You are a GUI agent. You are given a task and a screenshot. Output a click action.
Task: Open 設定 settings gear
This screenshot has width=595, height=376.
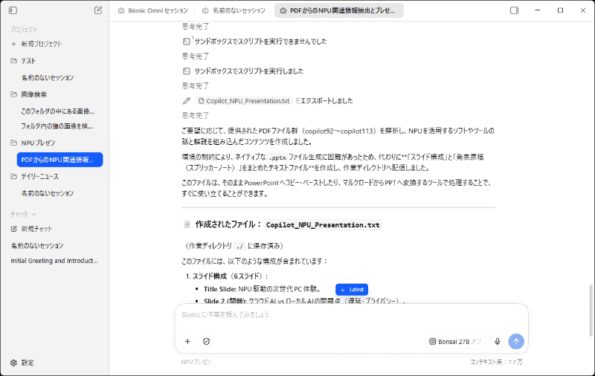[22, 363]
